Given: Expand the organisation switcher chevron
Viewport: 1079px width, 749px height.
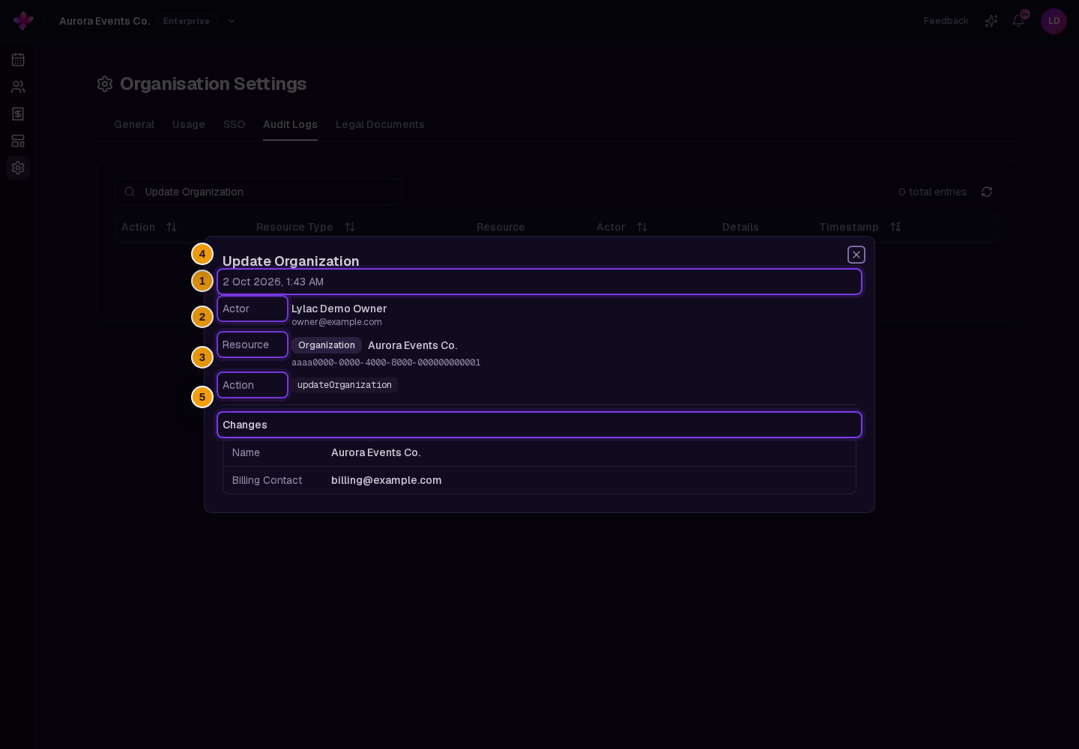Looking at the screenshot, I should pyautogui.click(x=232, y=21).
